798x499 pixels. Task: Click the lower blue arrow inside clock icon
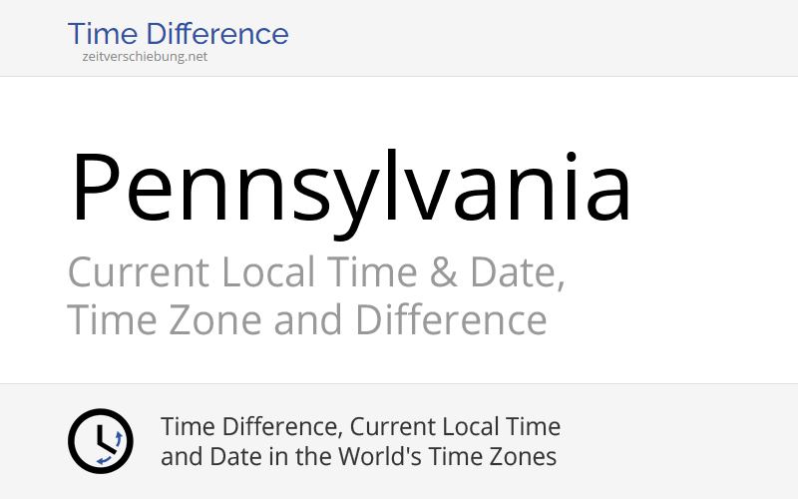point(105,459)
